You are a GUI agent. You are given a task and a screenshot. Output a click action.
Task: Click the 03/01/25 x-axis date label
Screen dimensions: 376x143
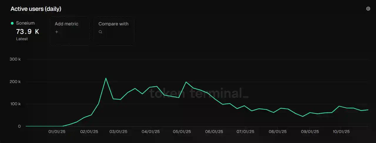pyautogui.click(x=119, y=132)
